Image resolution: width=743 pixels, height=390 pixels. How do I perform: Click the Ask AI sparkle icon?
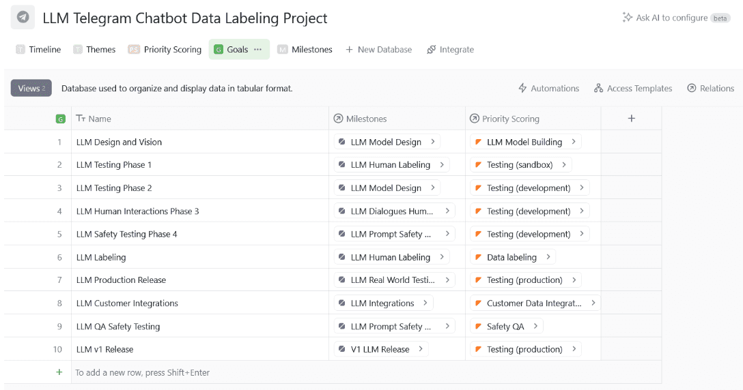pos(627,18)
